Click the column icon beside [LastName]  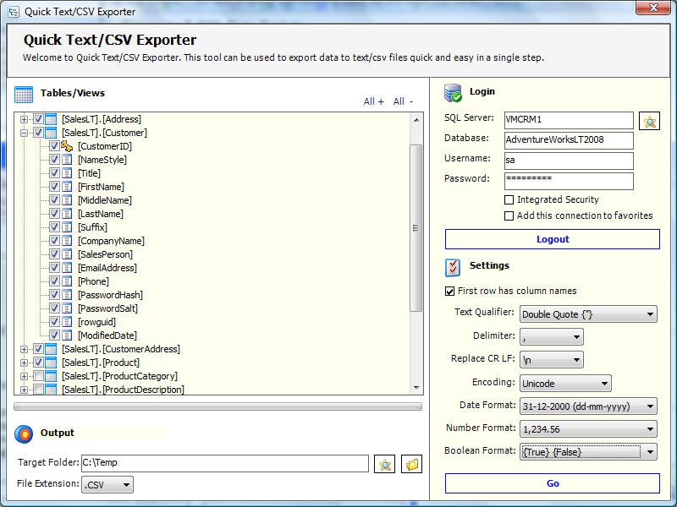pos(67,214)
